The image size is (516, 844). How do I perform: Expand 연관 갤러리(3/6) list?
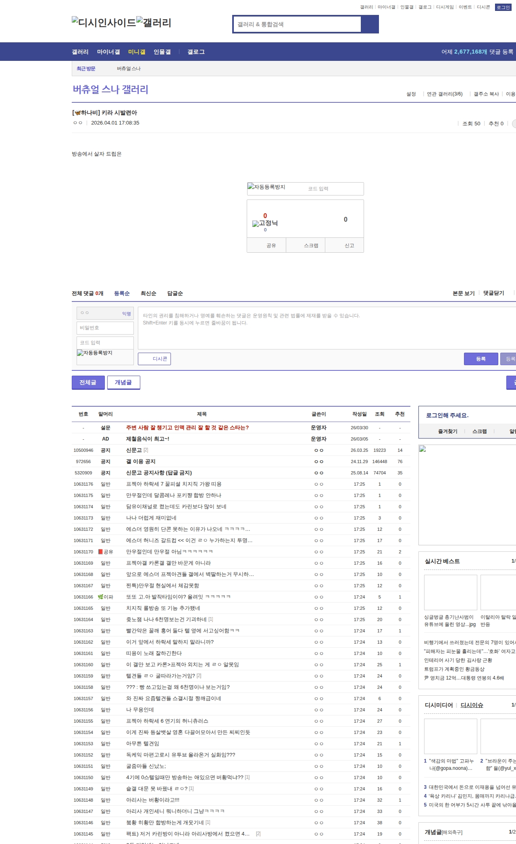tap(444, 94)
